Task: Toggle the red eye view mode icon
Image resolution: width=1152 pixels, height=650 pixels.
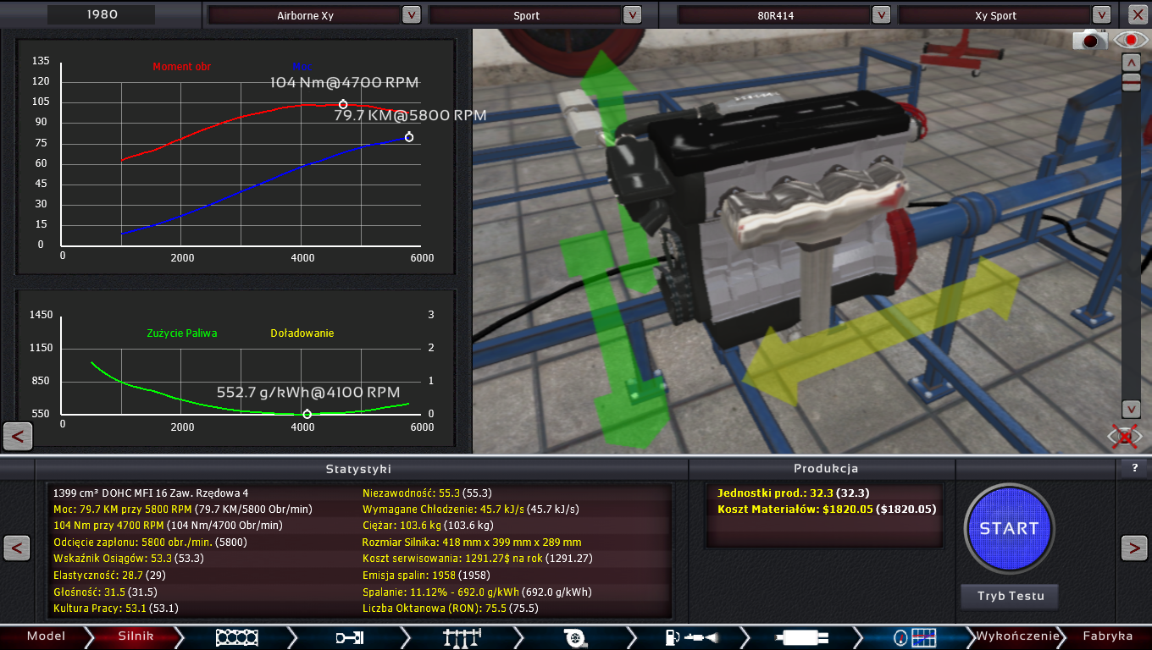Action: pos(1130,39)
